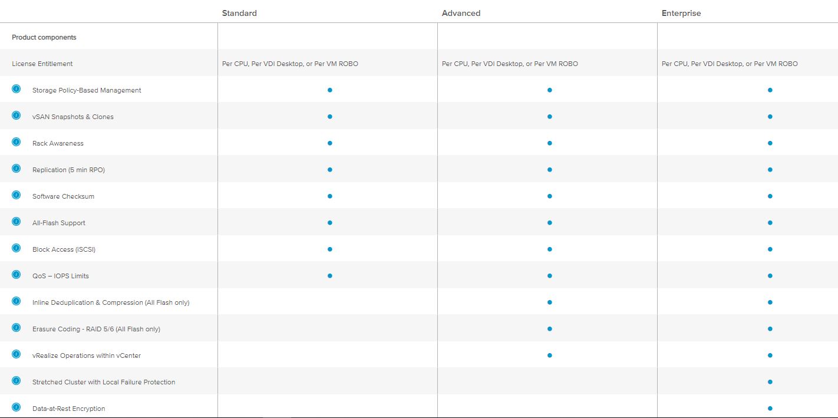The height and width of the screenshot is (418, 838).
Task: Click the License Entitlement row label
Action: pos(42,64)
